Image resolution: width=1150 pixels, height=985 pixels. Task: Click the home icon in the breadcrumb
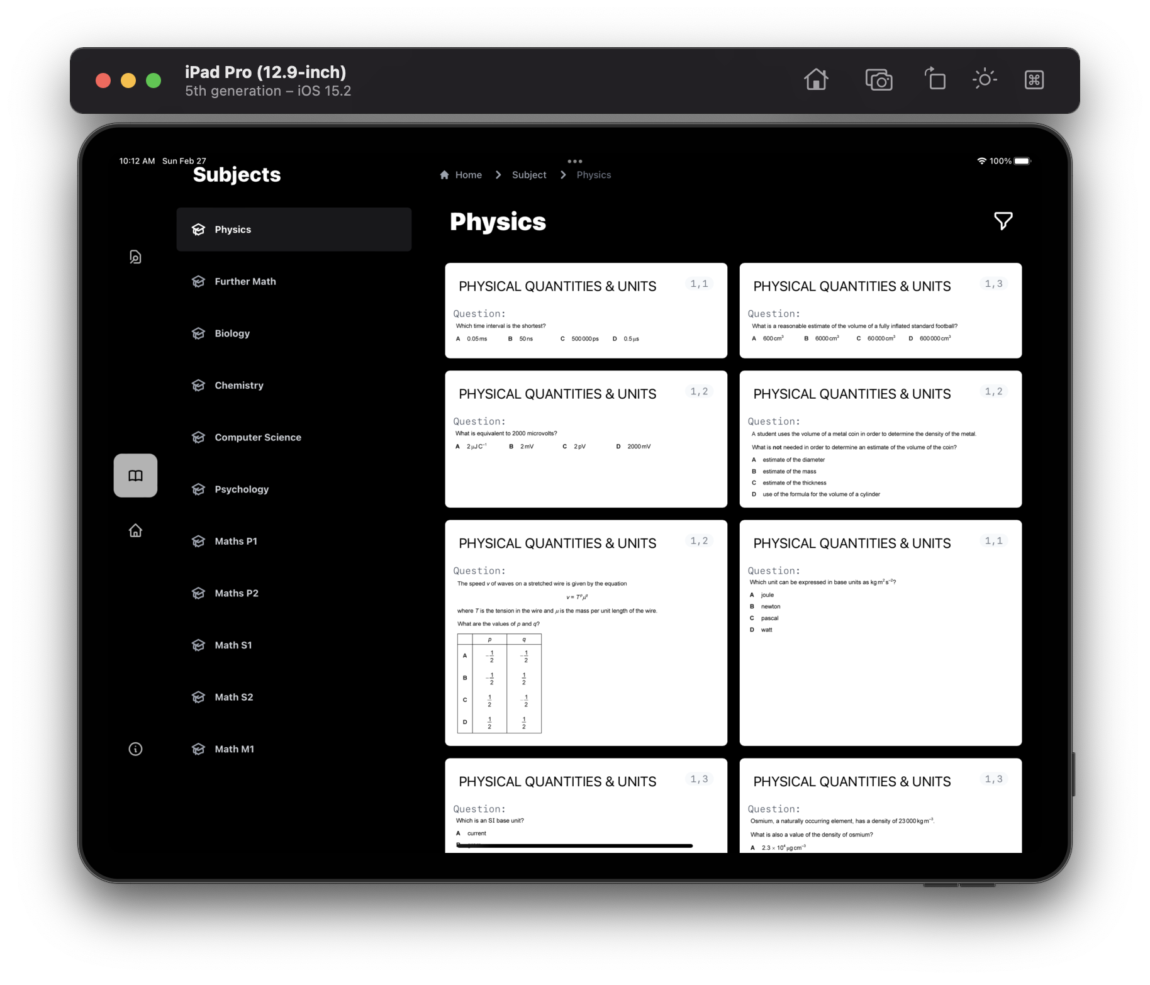point(444,175)
